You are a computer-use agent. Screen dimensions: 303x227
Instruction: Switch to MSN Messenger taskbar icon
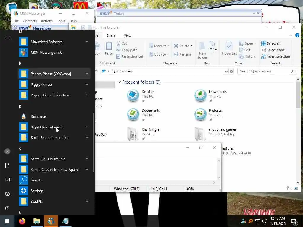tap(51, 221)
